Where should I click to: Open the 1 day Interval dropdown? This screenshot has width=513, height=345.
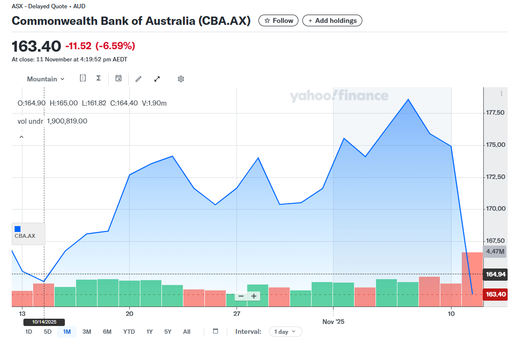pyautogui.click(x=285, y=331)
